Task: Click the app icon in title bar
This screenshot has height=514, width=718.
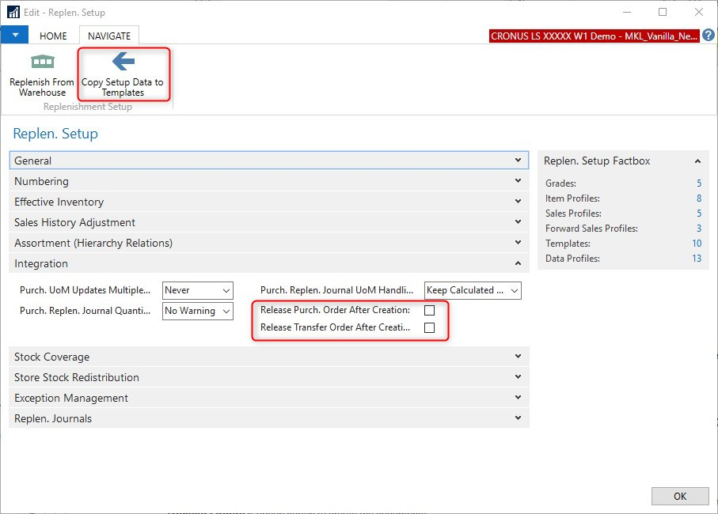Action: click(13, 13)
